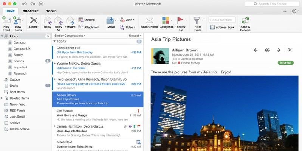Click the Search This Folder field
Viewport: 302px width, 151px height.
273,4
